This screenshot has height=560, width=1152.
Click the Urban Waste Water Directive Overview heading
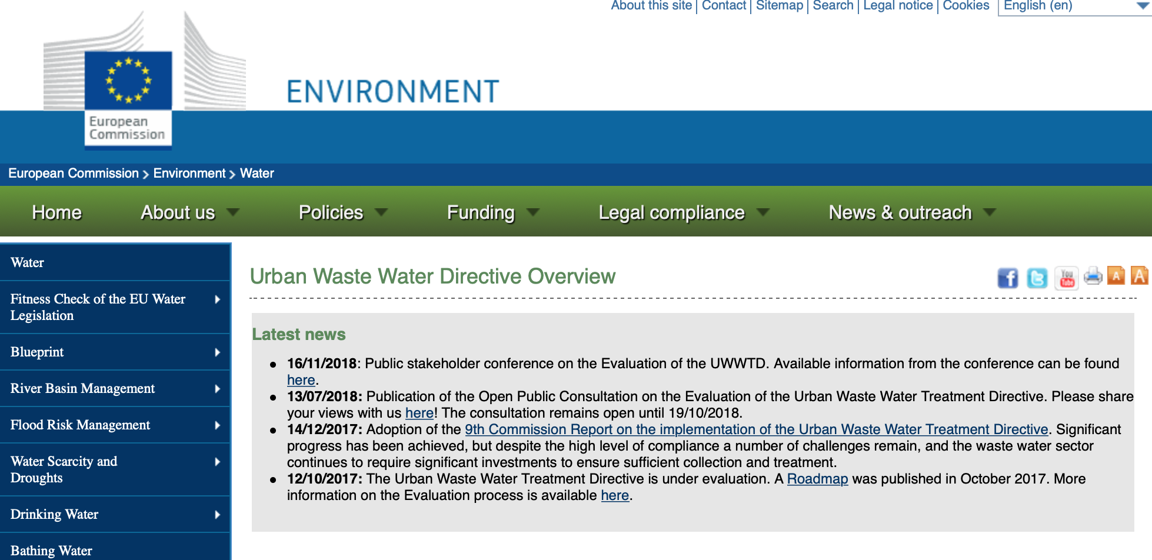432,276
